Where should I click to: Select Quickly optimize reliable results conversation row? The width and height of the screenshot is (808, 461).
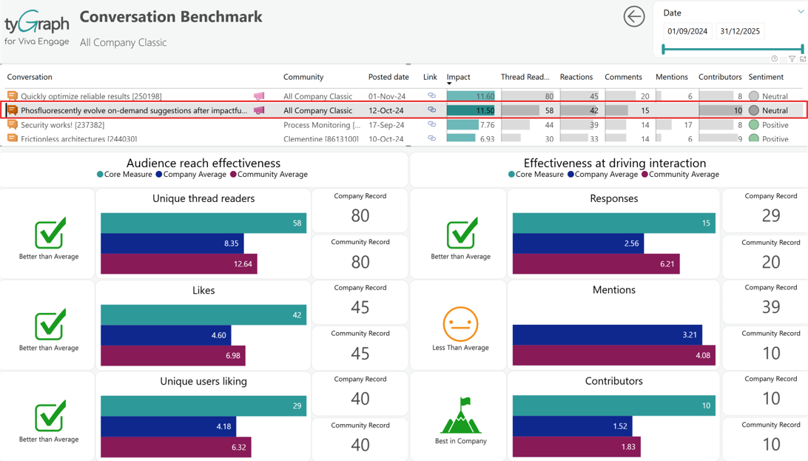click(x=404, y=95)
